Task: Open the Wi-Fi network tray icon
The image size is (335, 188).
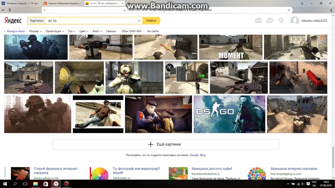Action: point(298,184)
